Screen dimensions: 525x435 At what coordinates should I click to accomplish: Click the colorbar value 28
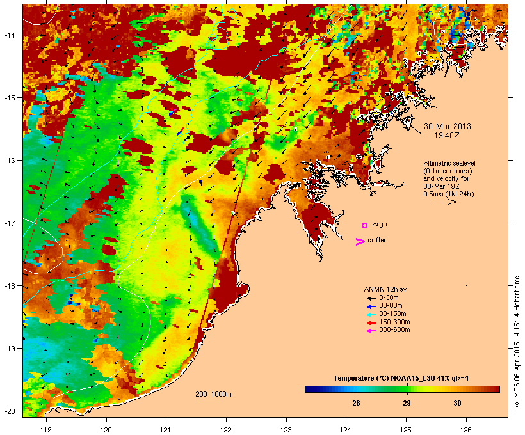pos(356,403)
